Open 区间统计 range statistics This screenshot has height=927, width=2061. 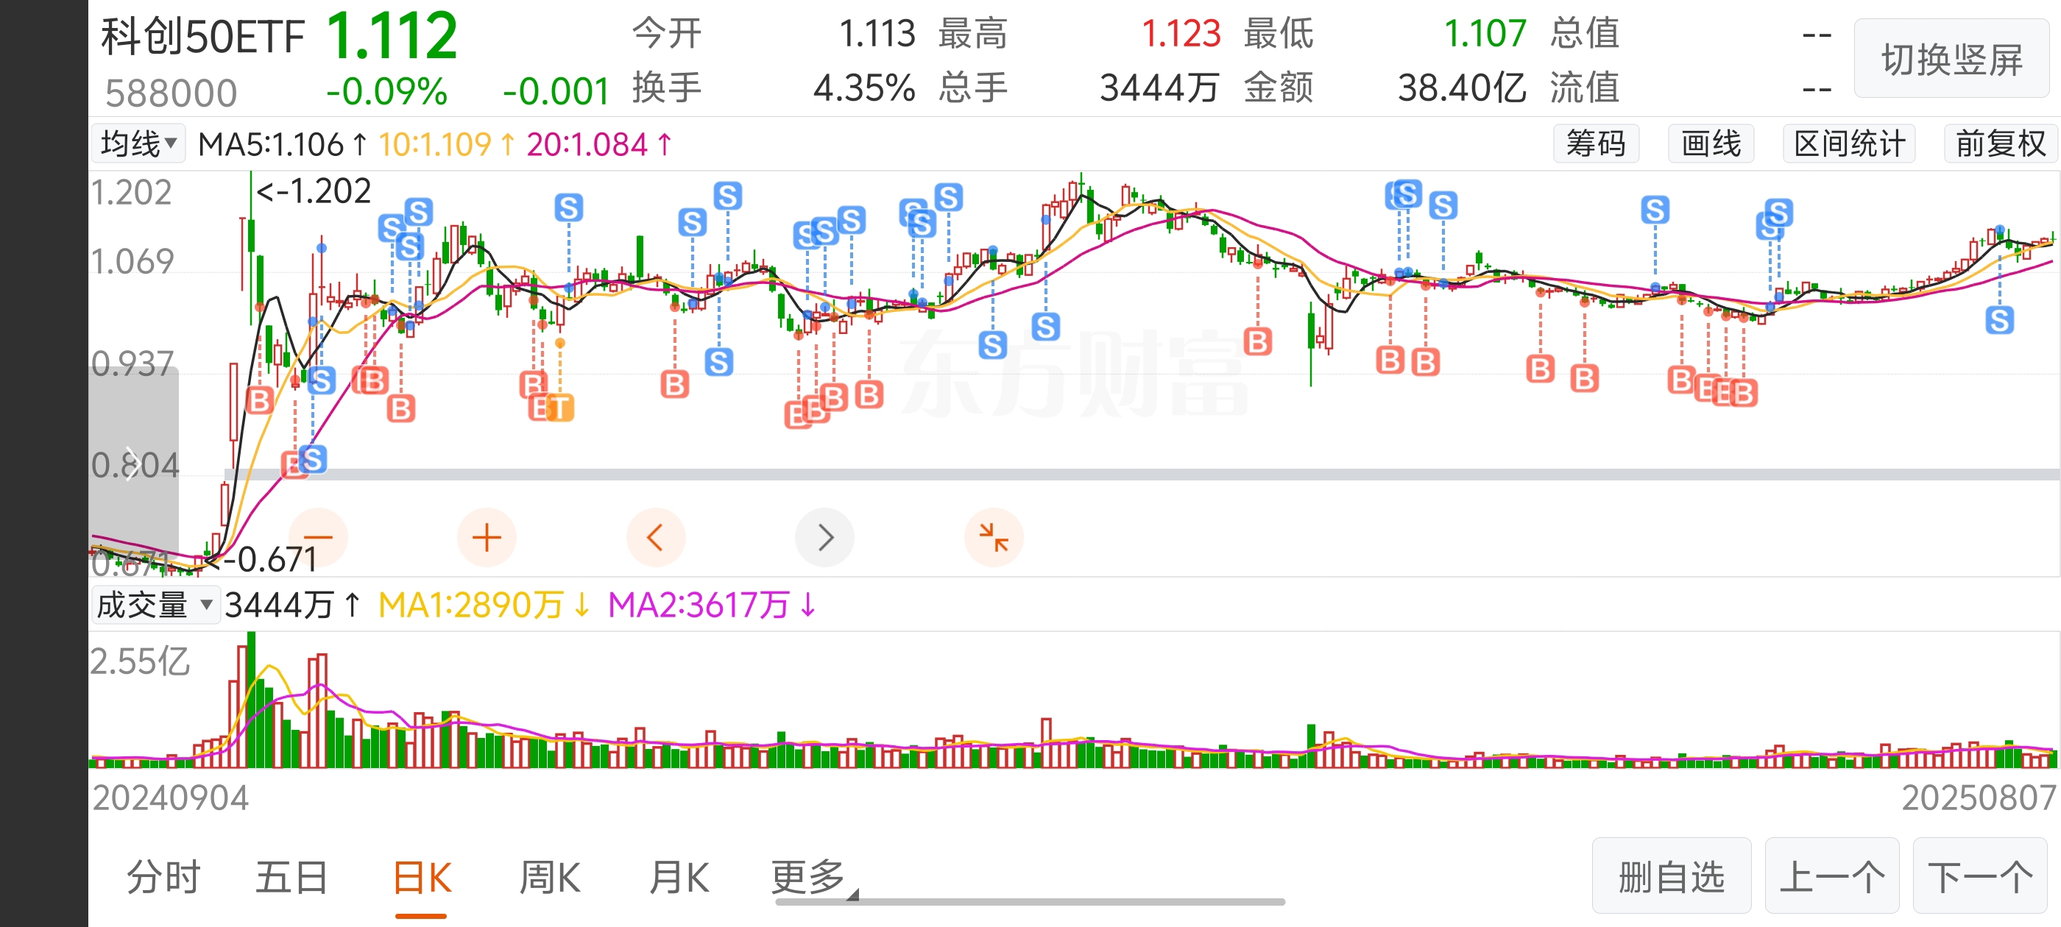1849,144
